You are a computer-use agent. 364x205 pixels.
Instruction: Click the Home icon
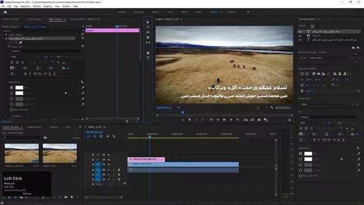[x=5, y=12]
